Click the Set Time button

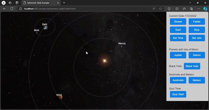pyautogui.click(x=178, y=38)
